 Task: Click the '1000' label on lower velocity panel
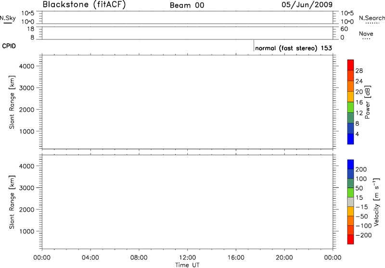coord(26,231)
